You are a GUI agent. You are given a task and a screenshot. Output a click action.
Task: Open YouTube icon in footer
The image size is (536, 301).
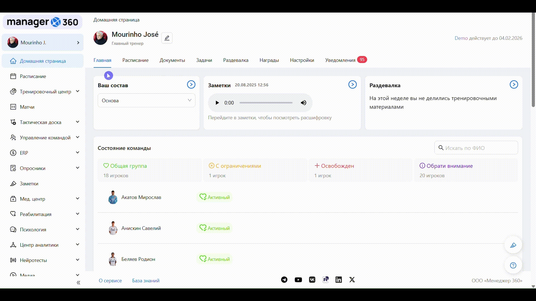(298, 280)
